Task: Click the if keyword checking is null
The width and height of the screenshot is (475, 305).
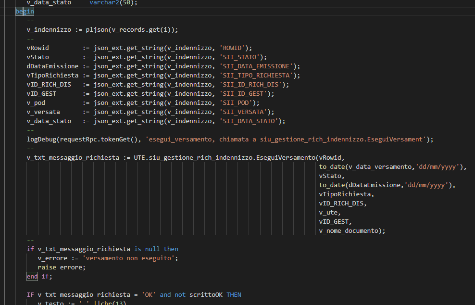Action: [30, 249]
